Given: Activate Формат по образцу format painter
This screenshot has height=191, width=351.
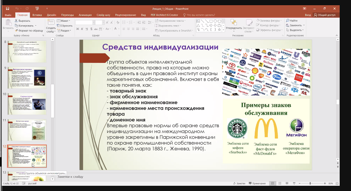Looking at the screenshot, I should coord(29,30).
